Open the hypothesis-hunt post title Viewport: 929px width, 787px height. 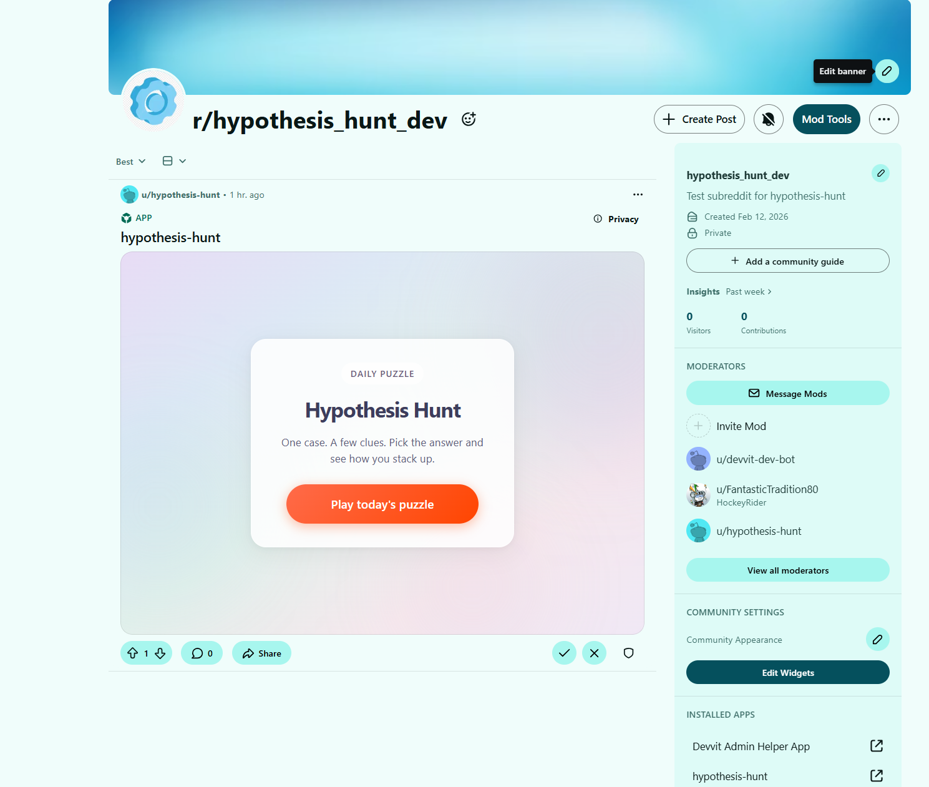point(170,238)
